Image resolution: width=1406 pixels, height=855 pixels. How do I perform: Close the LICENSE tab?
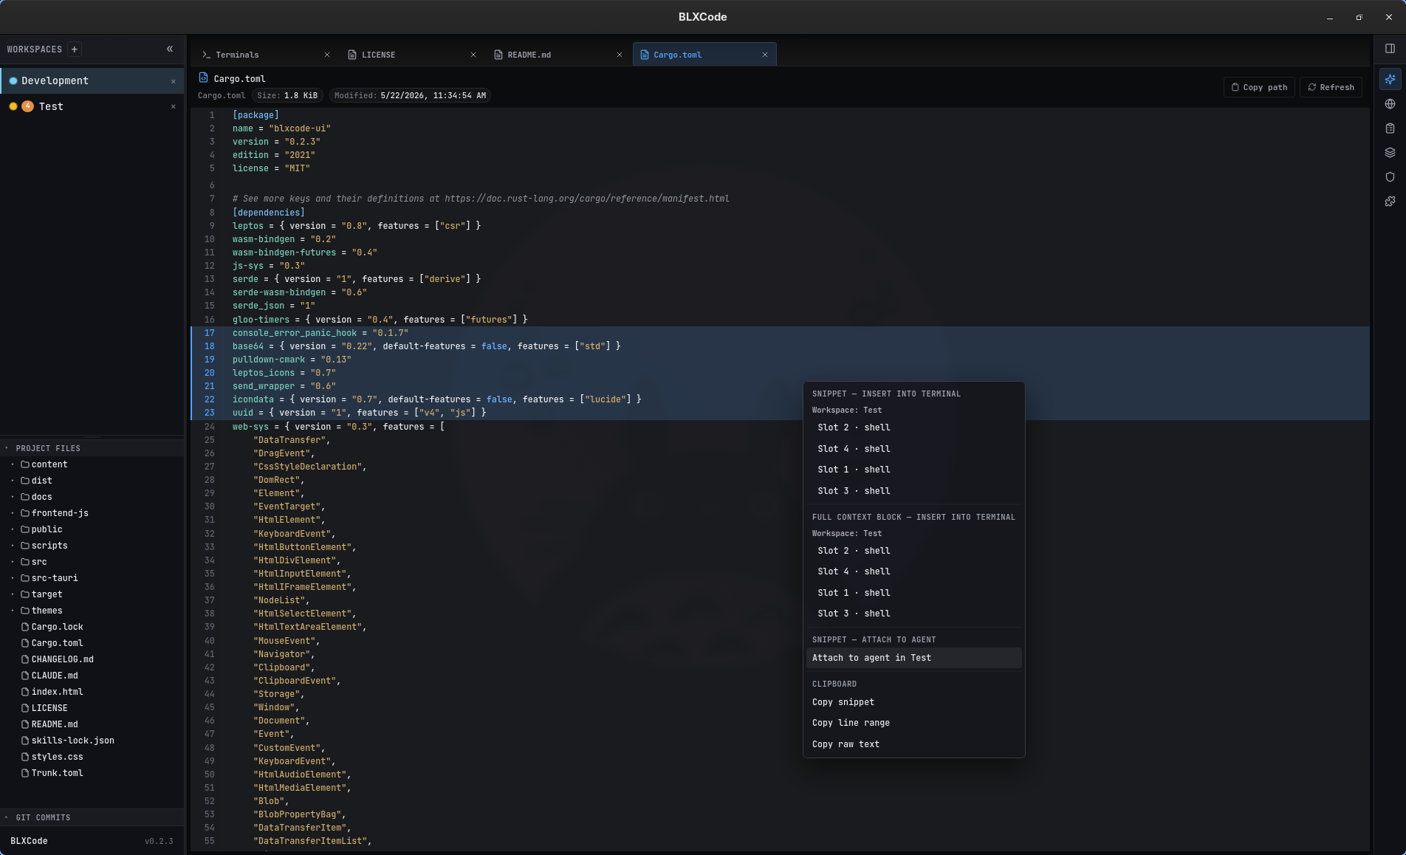coord(473,55)
